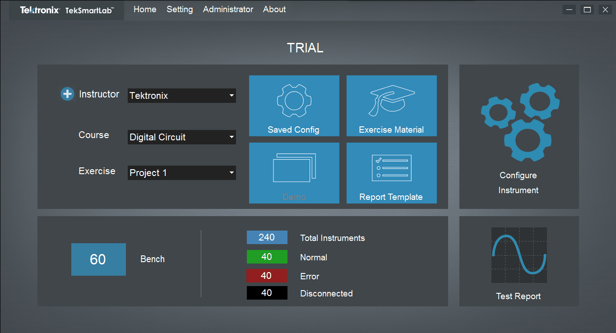The width and height of the screenshot is (616, 333).
Task: Click the Course field label
Action: 94,135
